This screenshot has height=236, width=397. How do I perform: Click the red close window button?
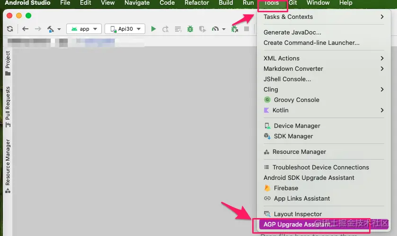click(9, 16)
